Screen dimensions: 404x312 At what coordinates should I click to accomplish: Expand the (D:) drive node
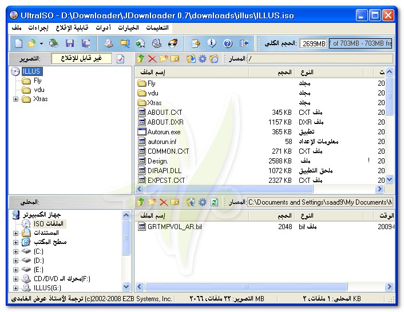15,261
